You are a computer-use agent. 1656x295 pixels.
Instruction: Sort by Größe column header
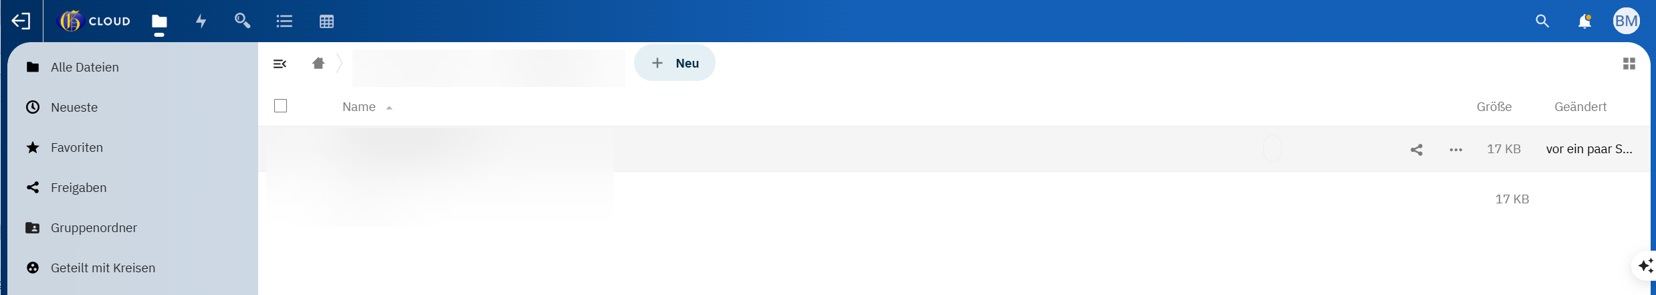pyautogui.click(x=1494, y=107)
